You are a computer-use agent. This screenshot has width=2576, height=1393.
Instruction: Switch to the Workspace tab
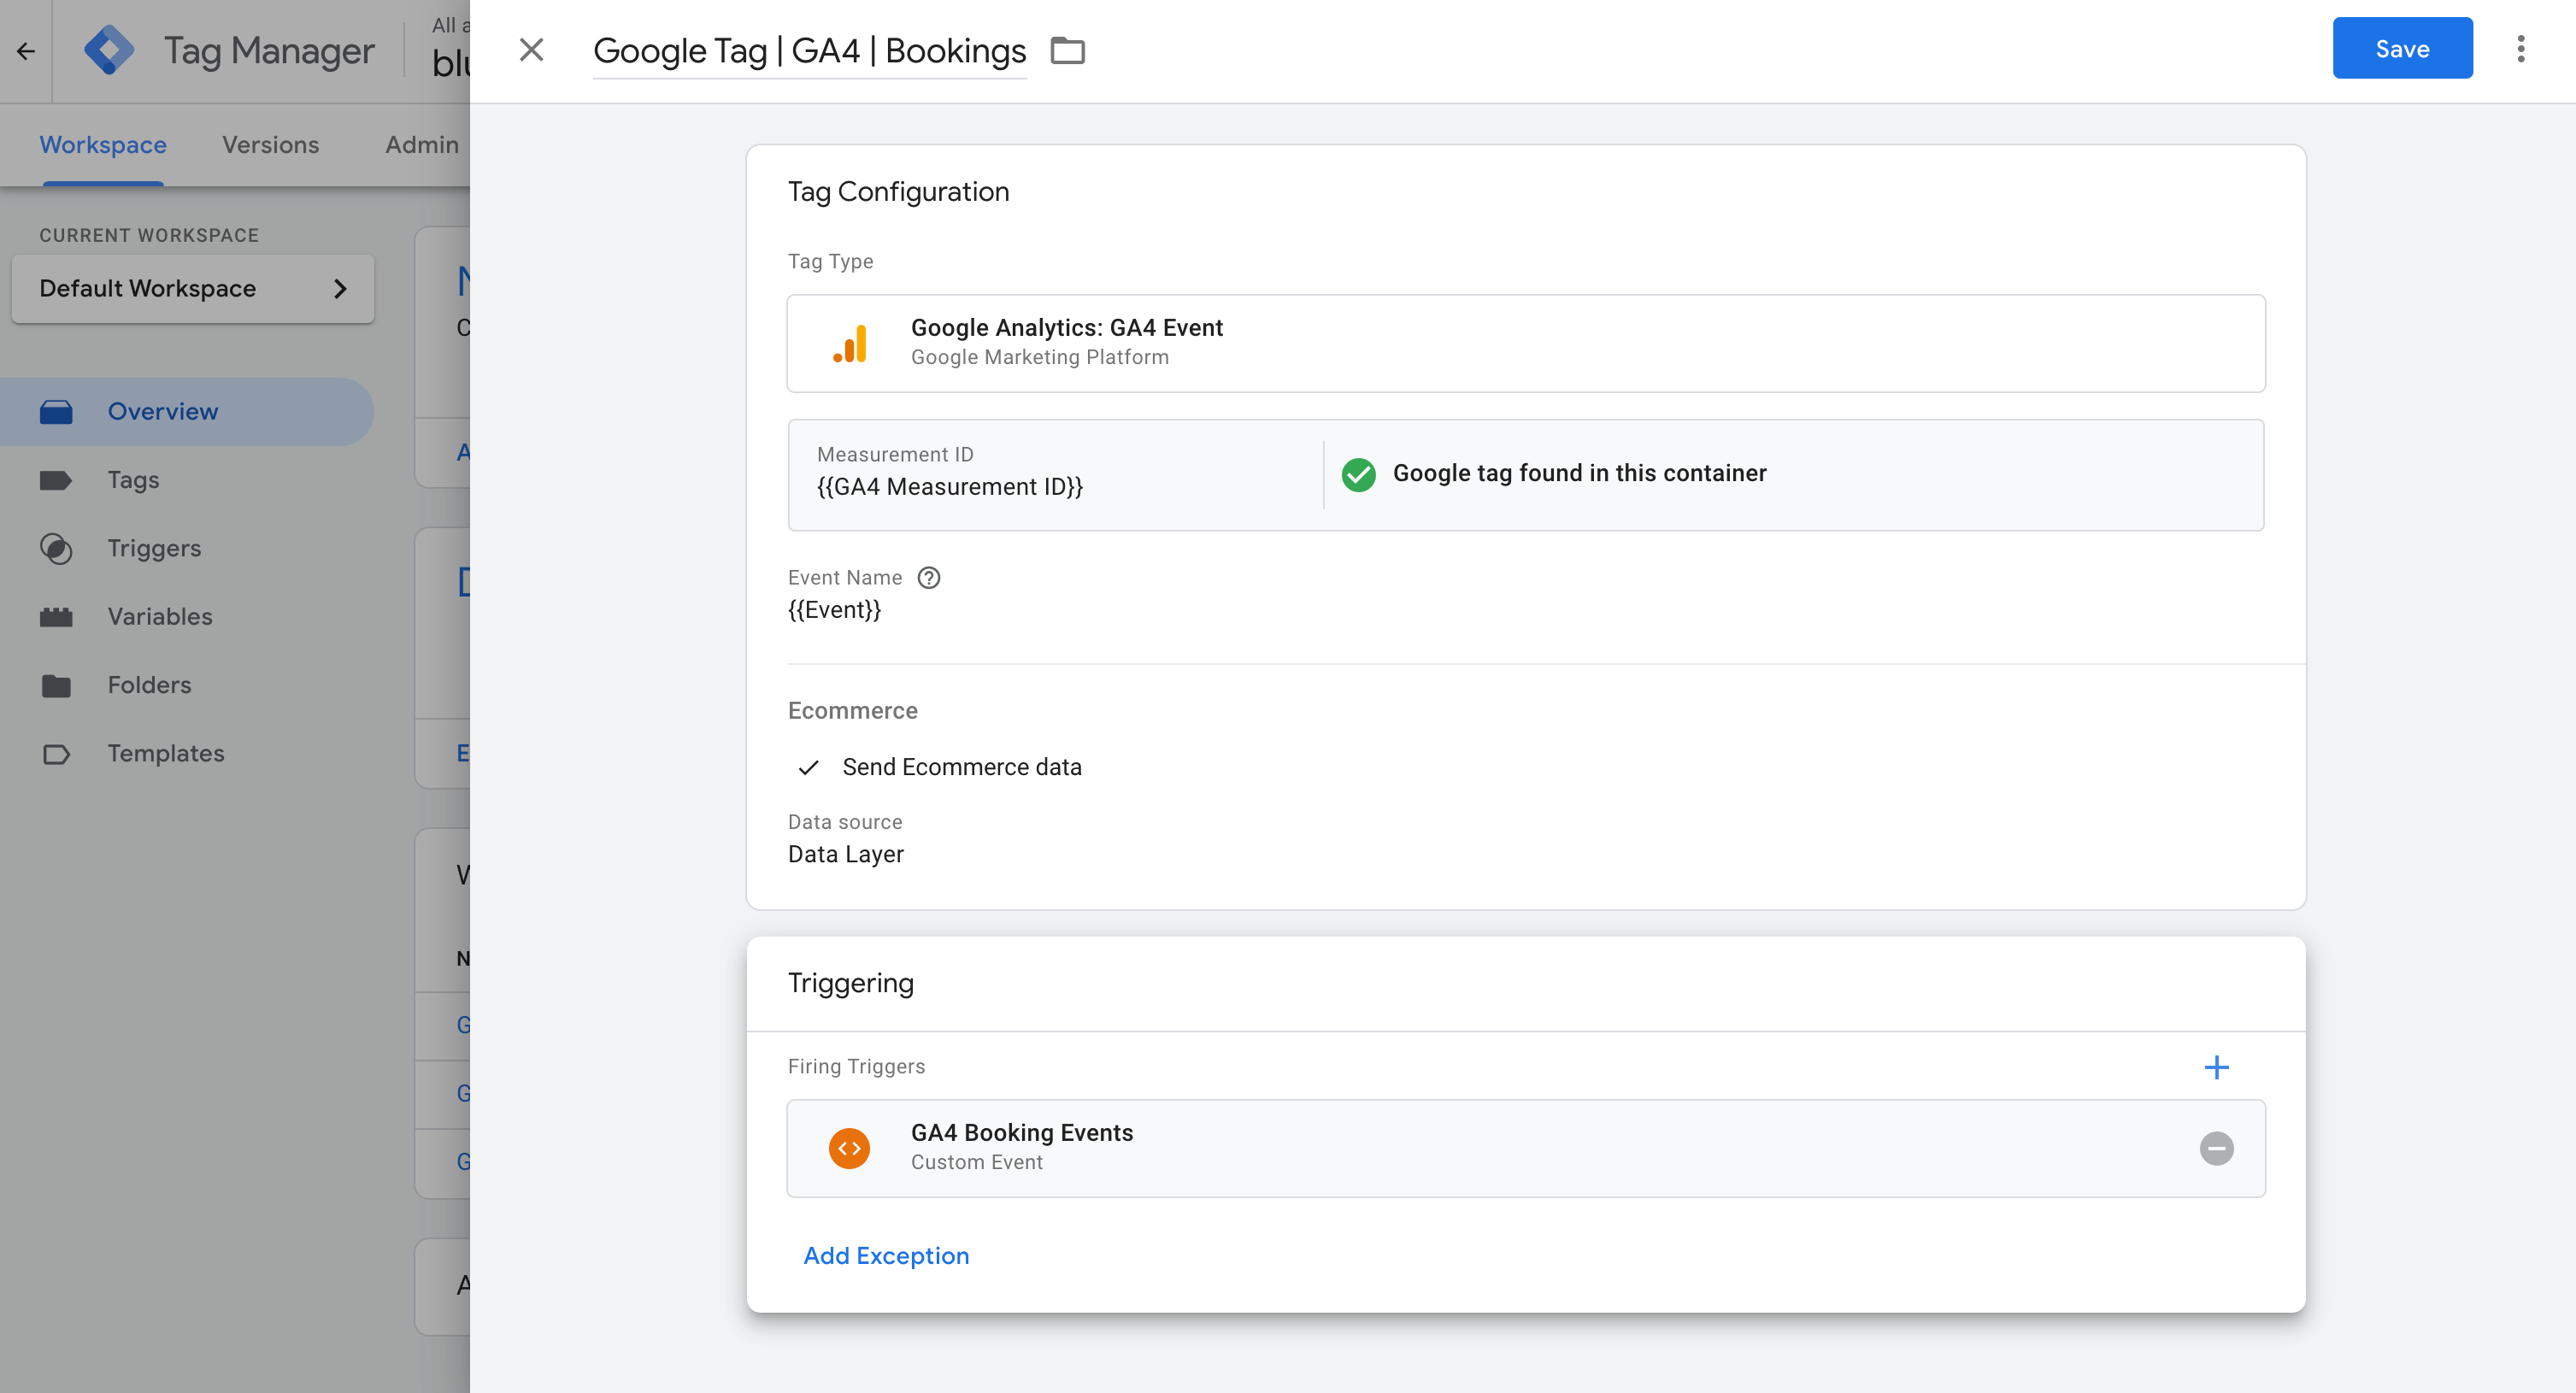click(x=103, y=145)
